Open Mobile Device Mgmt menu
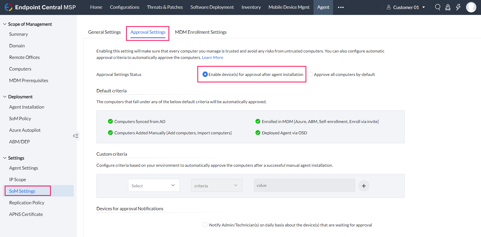The width and height of the screenshot is (481, 237). point(289,7)
